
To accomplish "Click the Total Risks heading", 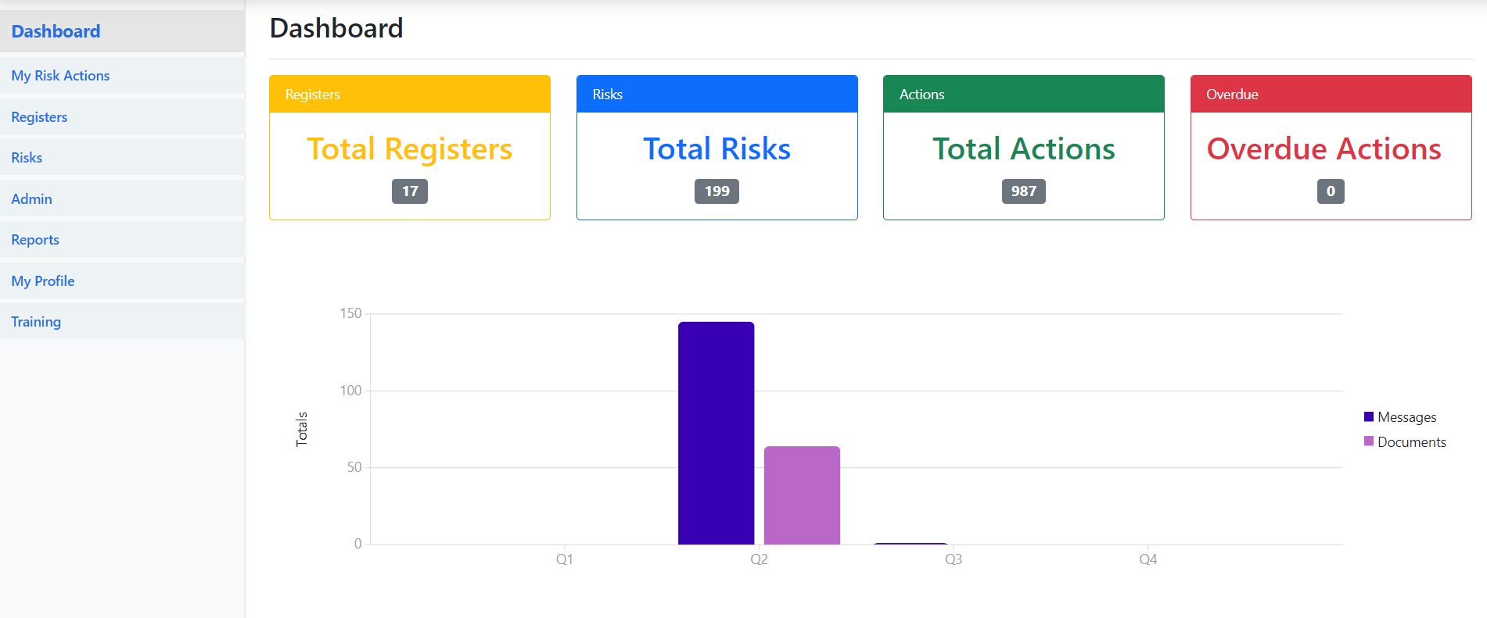I will (x=717, y=149).
